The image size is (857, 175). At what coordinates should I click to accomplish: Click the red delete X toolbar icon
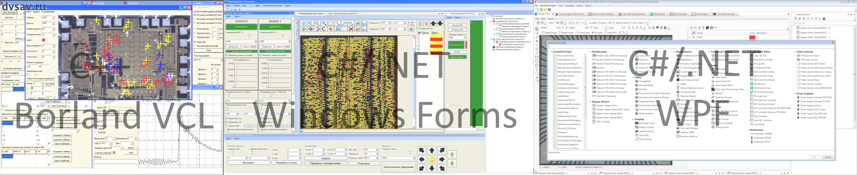(351, 29)
